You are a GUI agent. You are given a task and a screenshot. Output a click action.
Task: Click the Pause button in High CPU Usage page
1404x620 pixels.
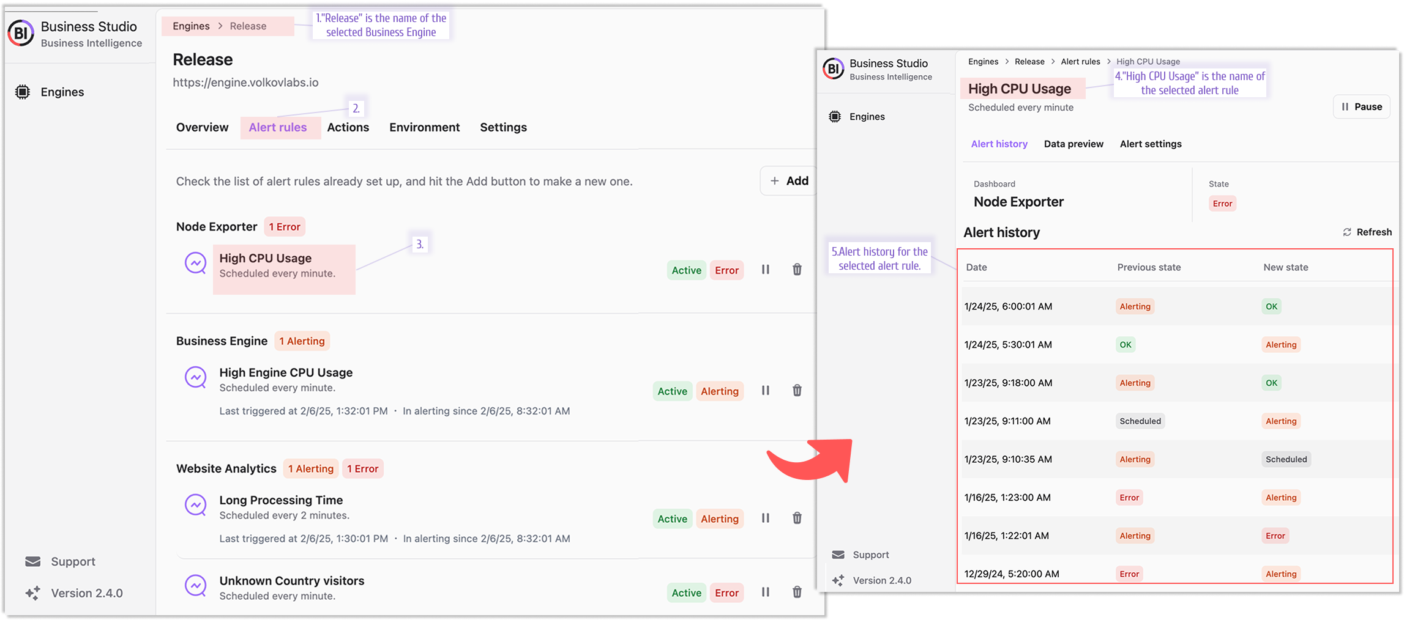click(1362, 106)
